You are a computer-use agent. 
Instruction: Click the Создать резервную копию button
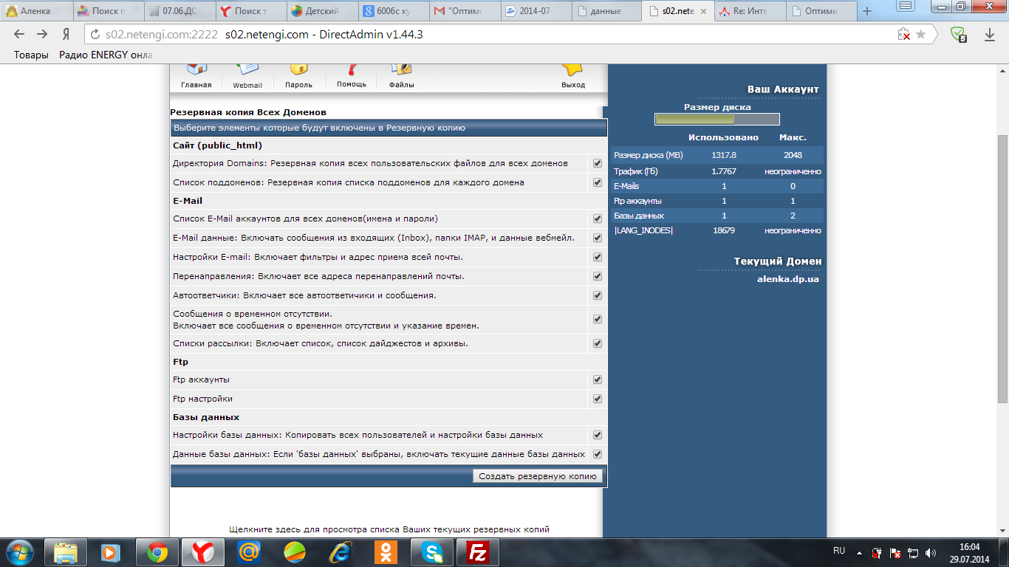click(x=537, y=476)
